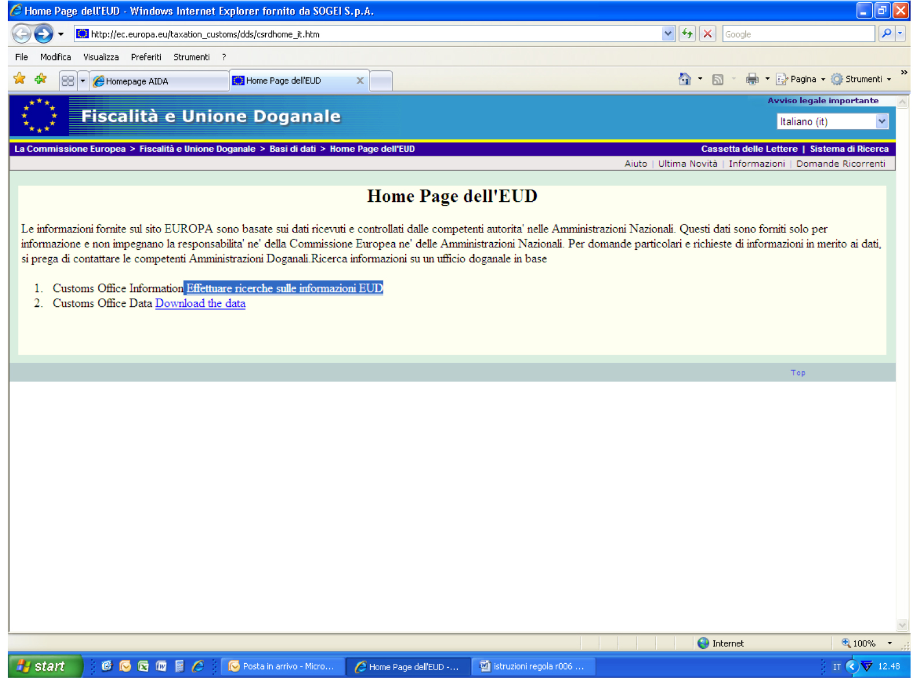
Task: Open the zoom level 100% dropdown
Action: 889,644
